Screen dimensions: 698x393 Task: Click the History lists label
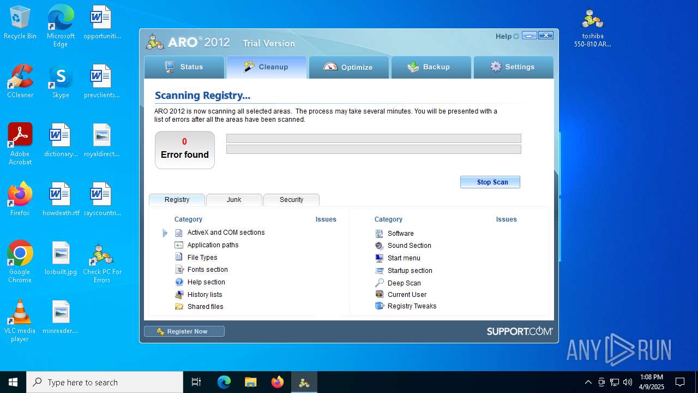(204, 295)
